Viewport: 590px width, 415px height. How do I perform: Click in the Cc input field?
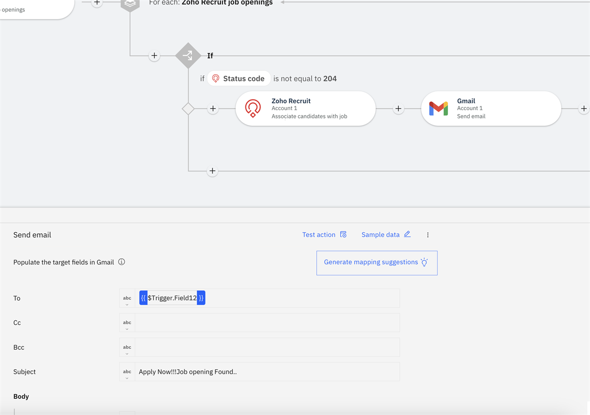click(x=267, y=323)
